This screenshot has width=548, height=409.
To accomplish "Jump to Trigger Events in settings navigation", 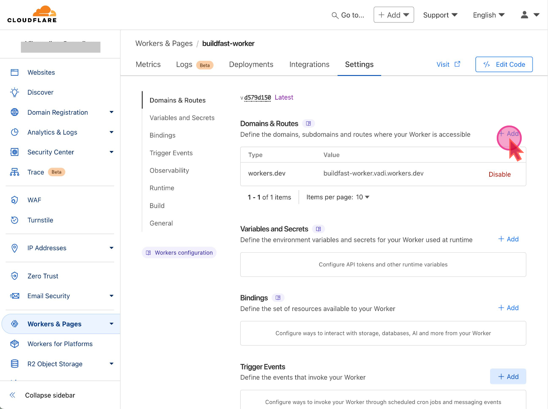I will (x=171, y=153).
